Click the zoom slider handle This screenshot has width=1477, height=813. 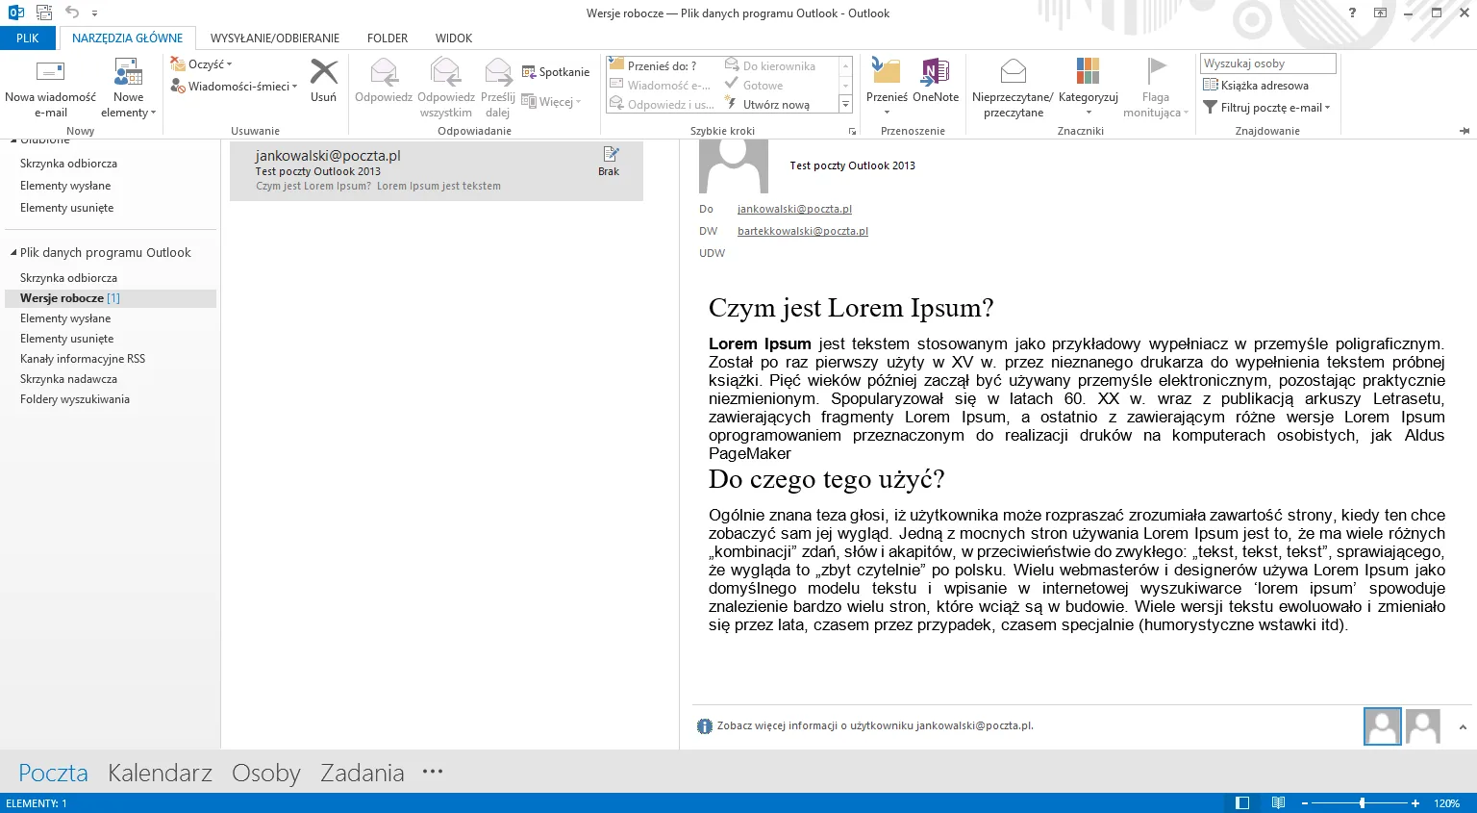[1362, 802]
